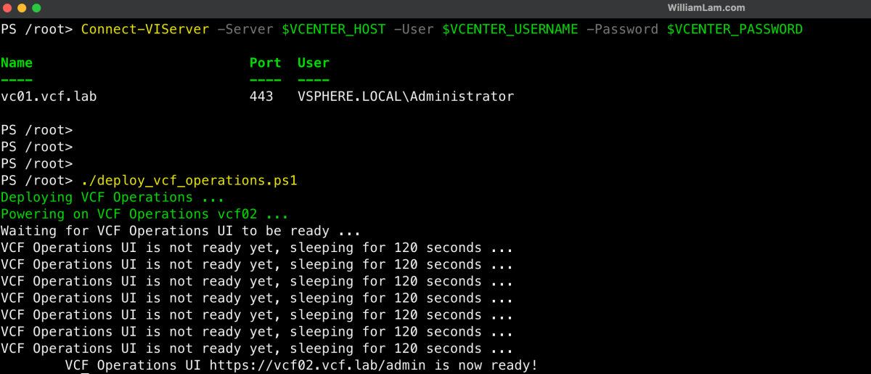Image resolution: width=871 pixels, height=374 pixels.
Task: Click the Port column header
Action: tap(266, 63)
